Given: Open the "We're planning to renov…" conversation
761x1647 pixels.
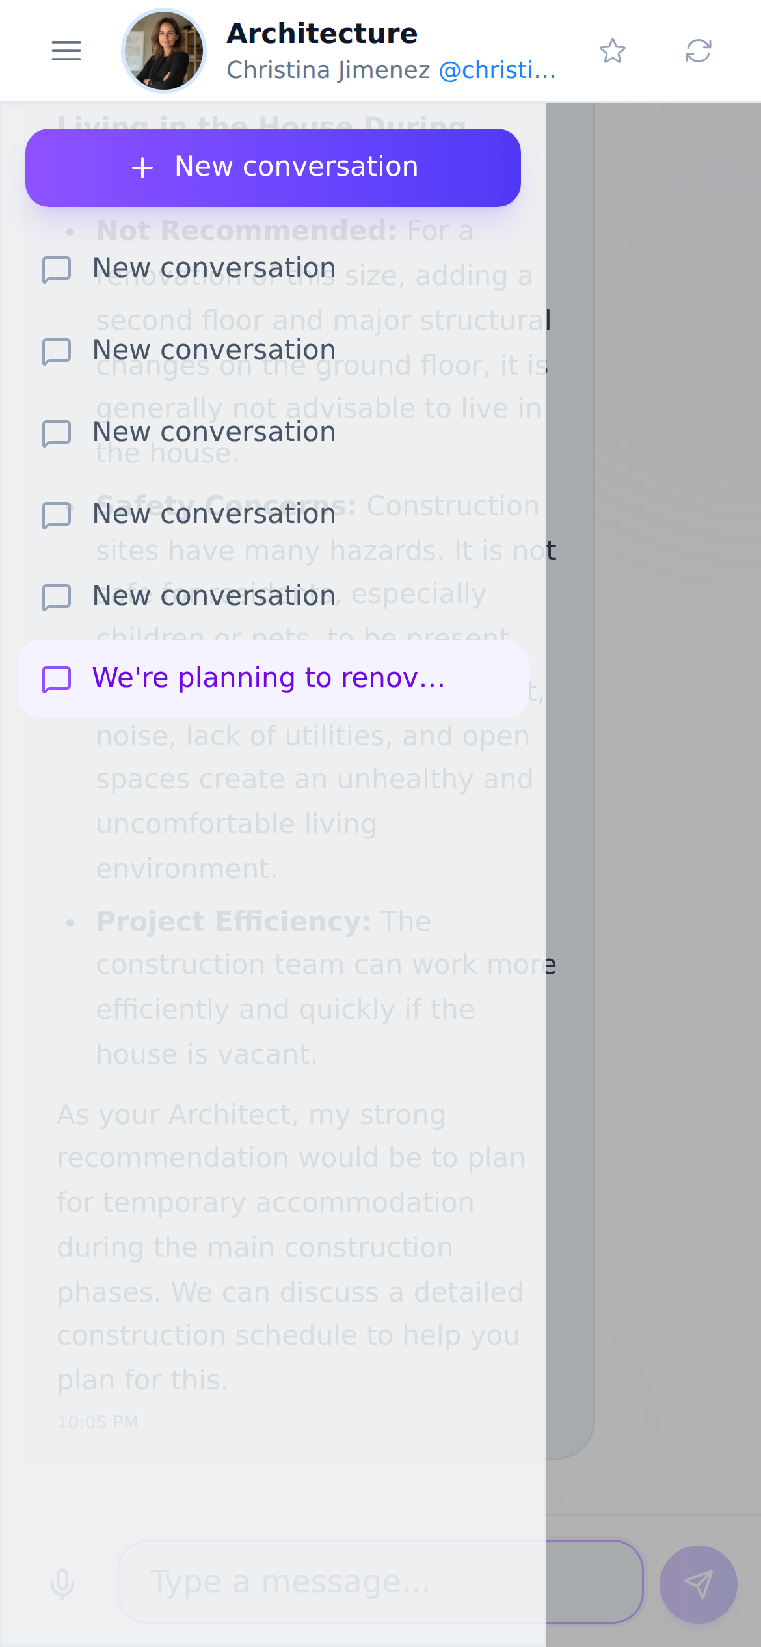Looking at the screenshot, I should 273,678.
